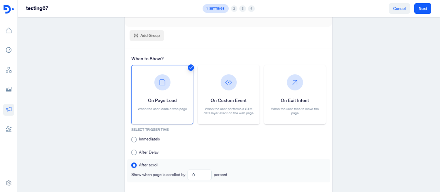This screenshot has width=440, height=192.
Task: Open the settings gear icon in sidebar
Action: tap(9, 183)
